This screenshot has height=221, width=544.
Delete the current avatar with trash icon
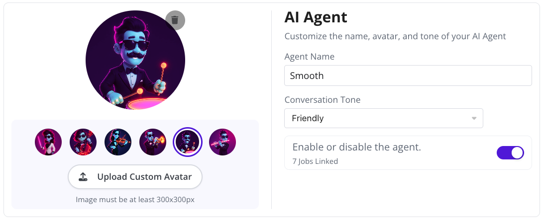pos(175,20)
